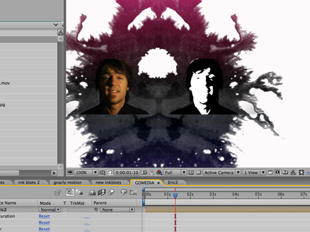This screenshot has height=232, width=310.
Task: Click the 05s mark on time ruler
Action: (x=258, y=194)
